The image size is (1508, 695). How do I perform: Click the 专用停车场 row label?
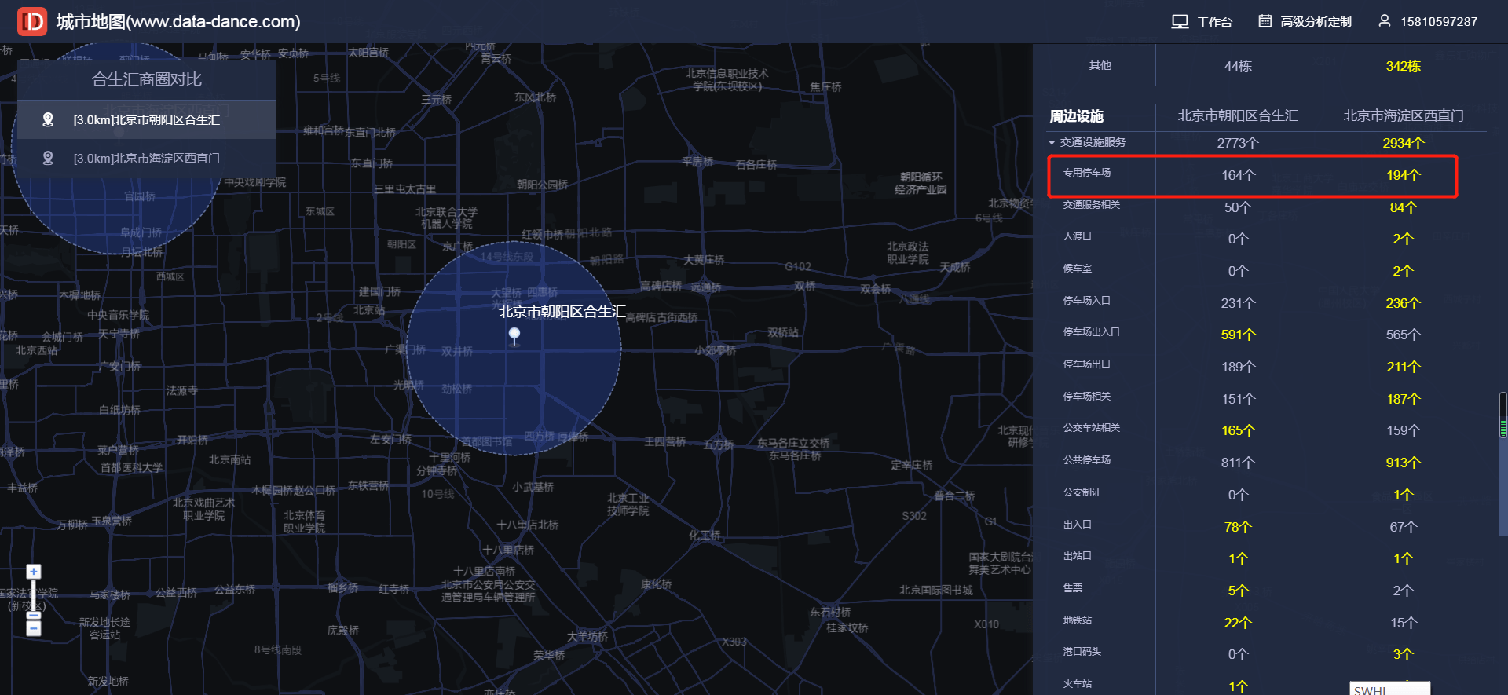pos(1087,173)
